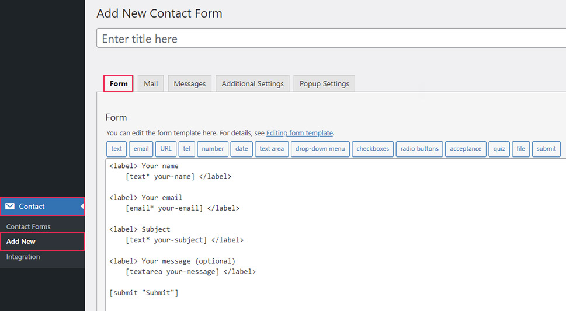566x311 pixels.
Task: Click the form title input field
Action: click(x=331, y=39)
